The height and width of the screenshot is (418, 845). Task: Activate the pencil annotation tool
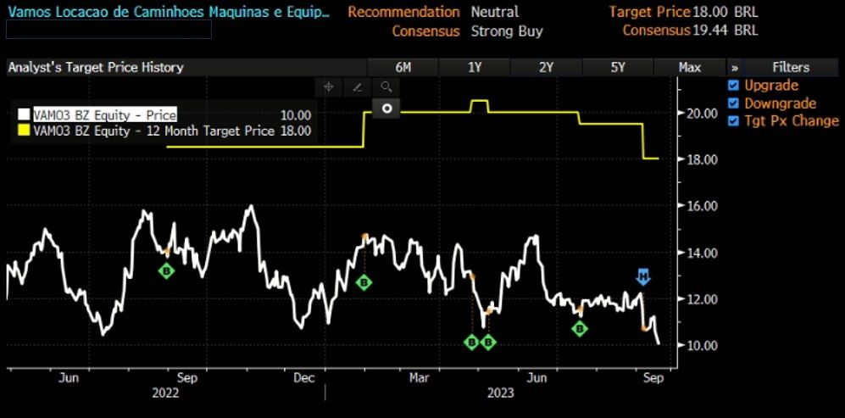[x=357, y=86]
